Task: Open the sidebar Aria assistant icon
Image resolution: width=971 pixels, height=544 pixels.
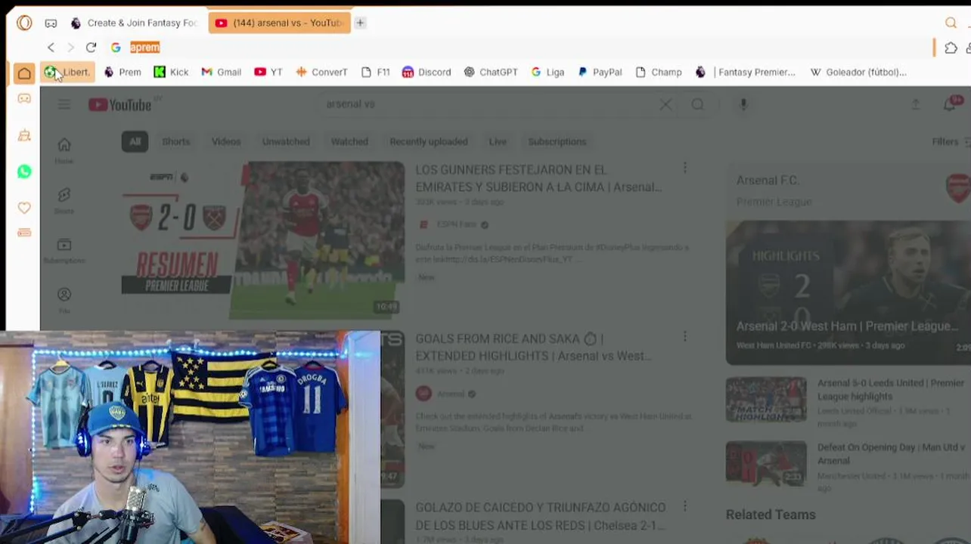Action: tap(24, 135)
